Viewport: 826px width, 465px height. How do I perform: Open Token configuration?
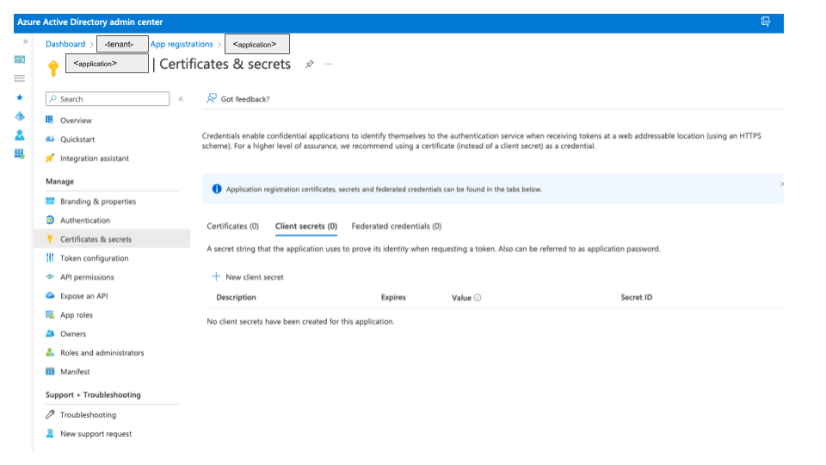tap(95, 257)
